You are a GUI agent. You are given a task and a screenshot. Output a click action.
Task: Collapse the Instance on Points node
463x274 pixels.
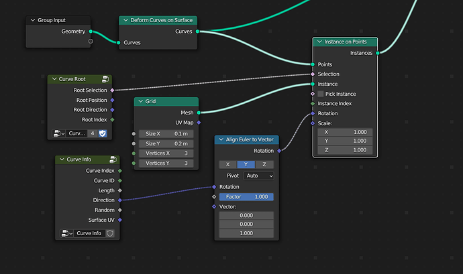click(x=319, y=42)
